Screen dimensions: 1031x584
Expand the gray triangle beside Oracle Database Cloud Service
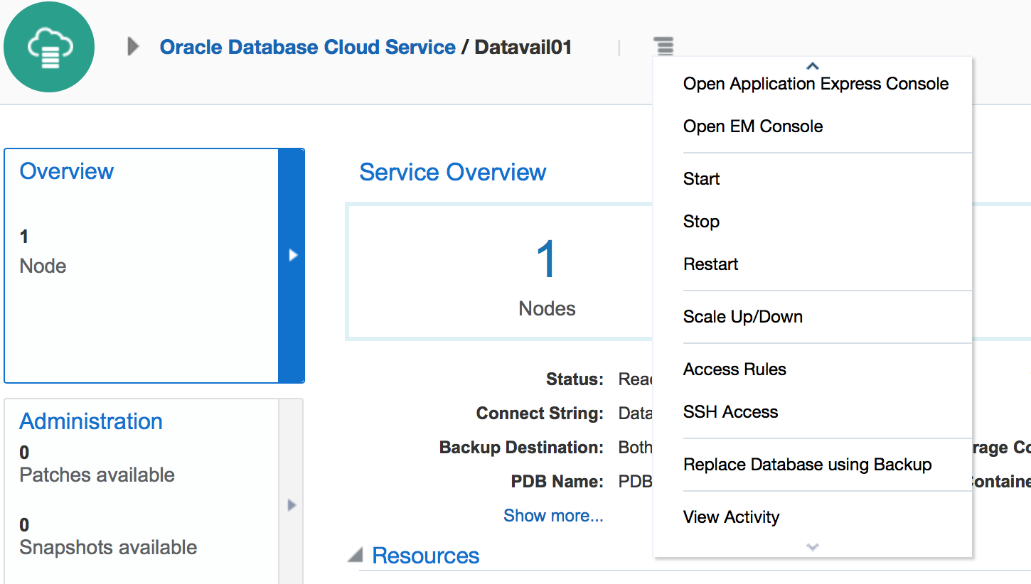[133, 47]
